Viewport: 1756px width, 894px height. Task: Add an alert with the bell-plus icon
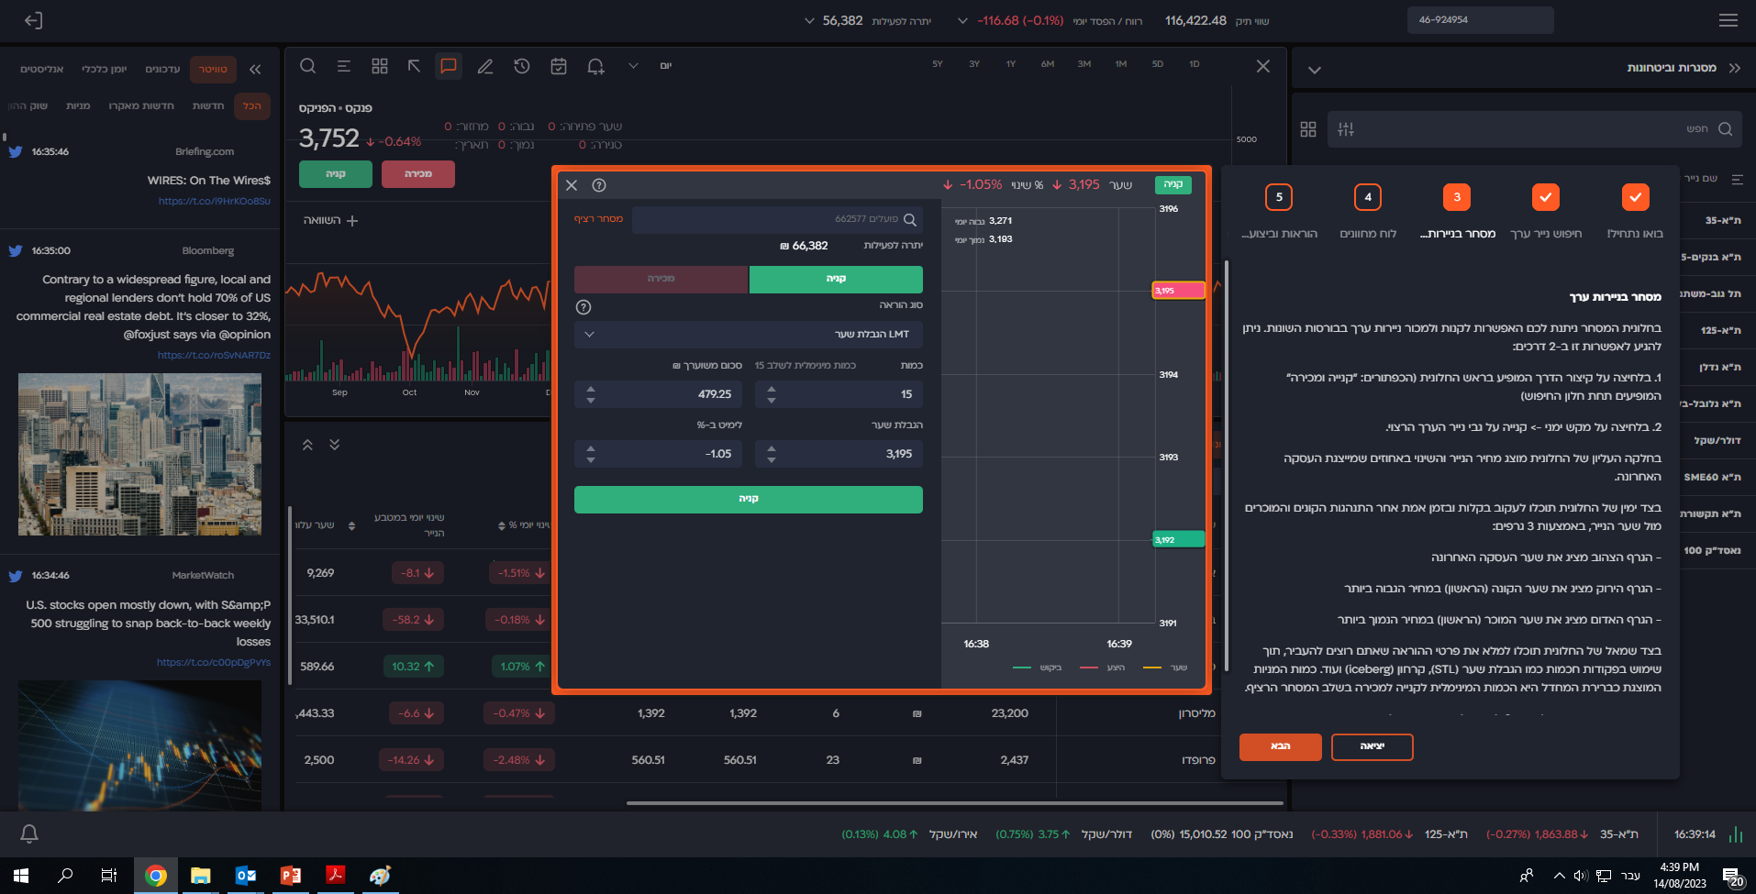(596, 66)
